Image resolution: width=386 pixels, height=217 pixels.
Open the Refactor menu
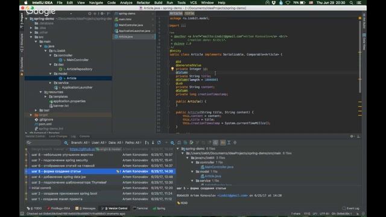pos(143,2)
